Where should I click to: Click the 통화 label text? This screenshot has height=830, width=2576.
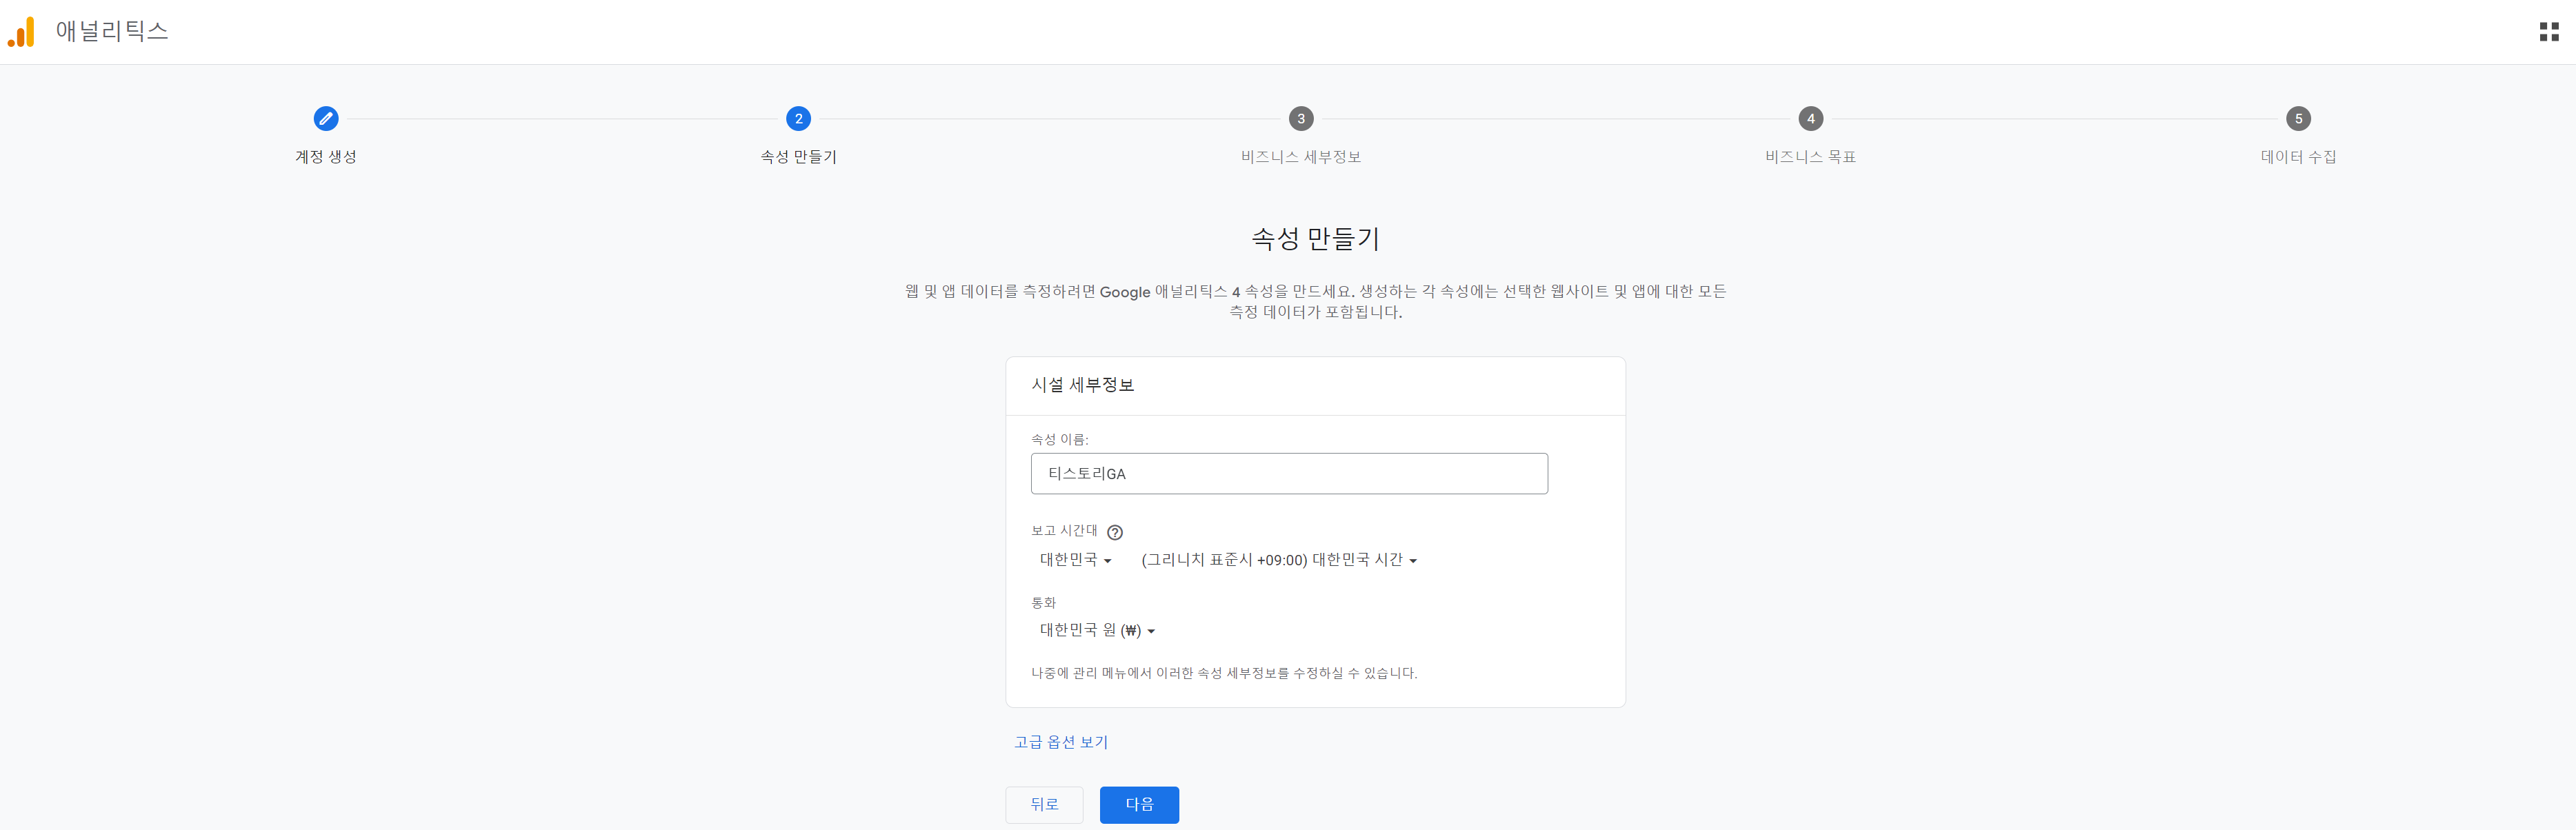[1043, 603]
